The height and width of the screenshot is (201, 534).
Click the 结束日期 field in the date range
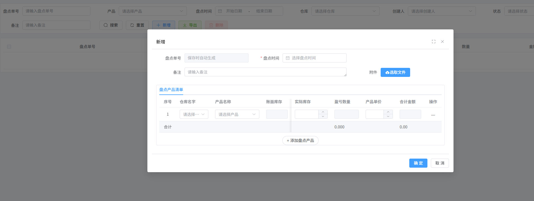click(264, 11)
